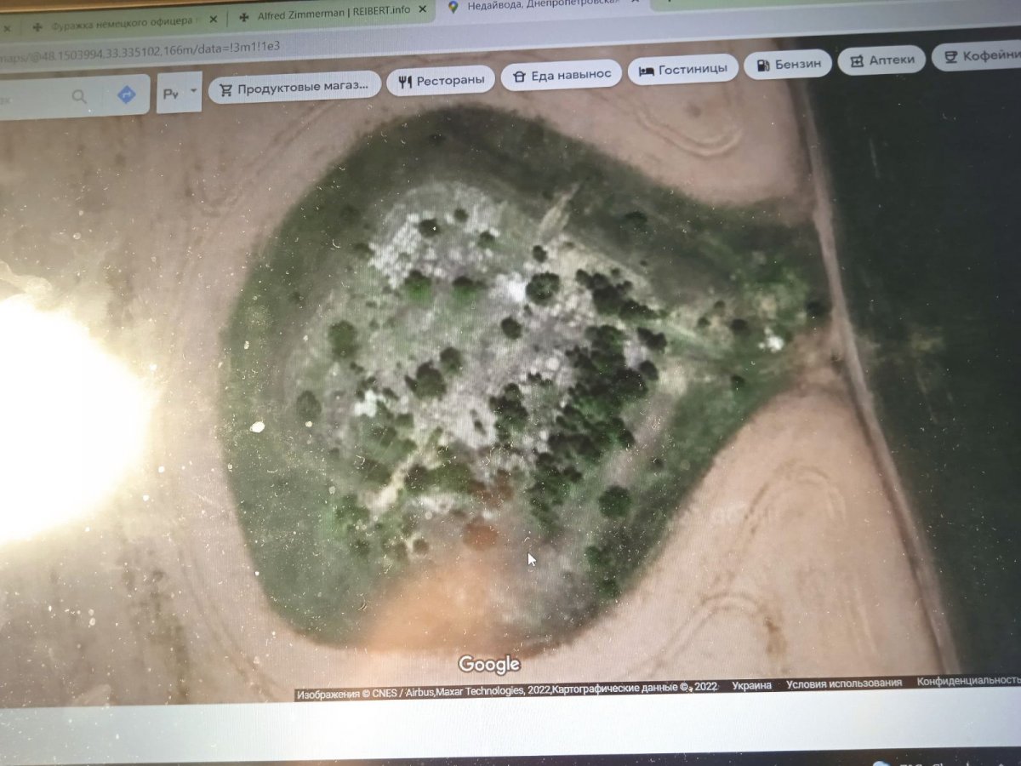
Task: Click the Google Maps pin favicon on the tab
Action: (453, 7)
